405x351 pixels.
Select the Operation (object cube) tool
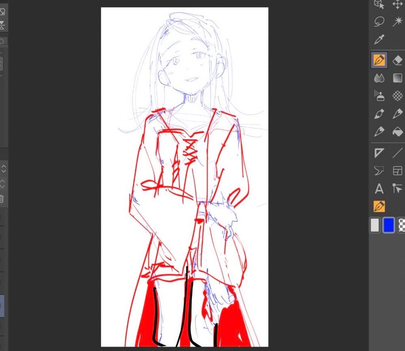[x=379, y=4]
